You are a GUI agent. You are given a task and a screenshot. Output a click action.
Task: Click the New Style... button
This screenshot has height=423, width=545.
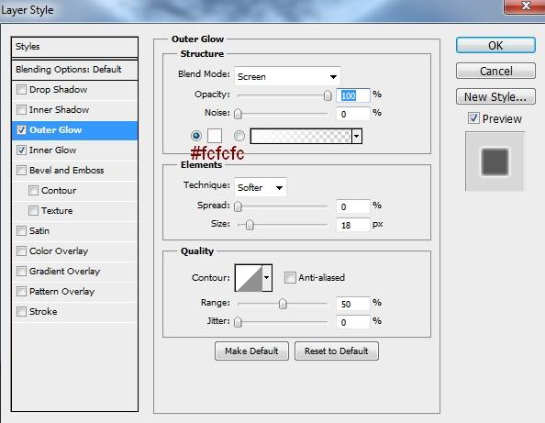495,97
